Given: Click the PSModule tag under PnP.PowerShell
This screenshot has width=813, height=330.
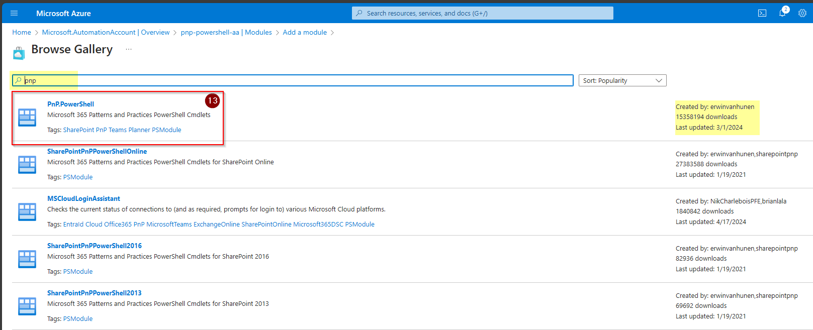Looking at the screenshot, I should point(166,130).
